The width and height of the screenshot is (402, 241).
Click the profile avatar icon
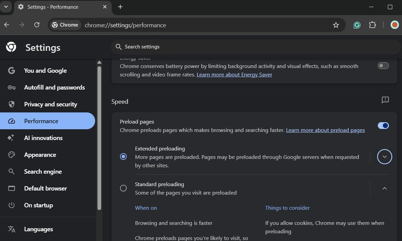tap(395, 25)
